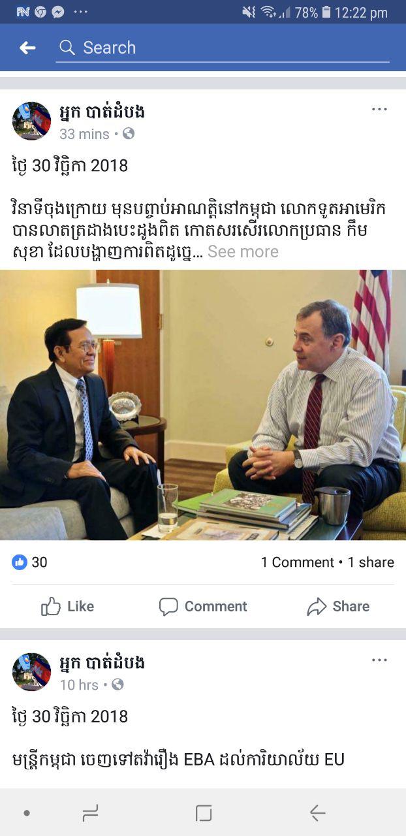Viewport: 406px width, 836px height.
Task: Open the 1 Comment link
Action: click(x=297, y=562)
